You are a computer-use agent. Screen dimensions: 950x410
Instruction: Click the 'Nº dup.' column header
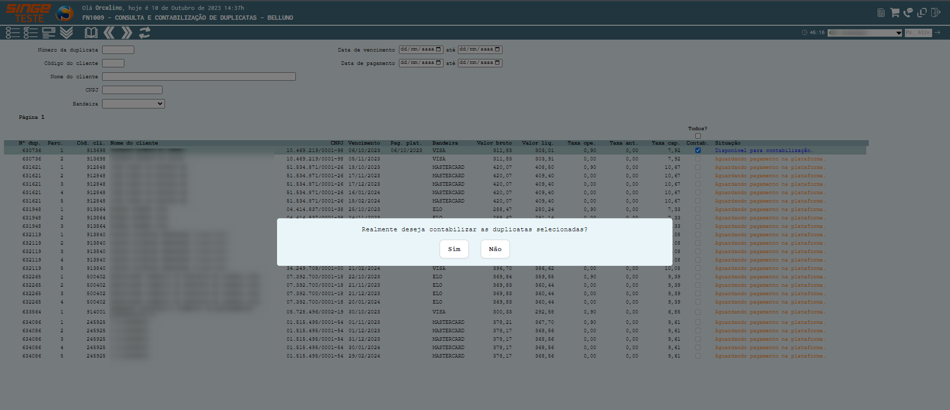[x=30, y=143]
